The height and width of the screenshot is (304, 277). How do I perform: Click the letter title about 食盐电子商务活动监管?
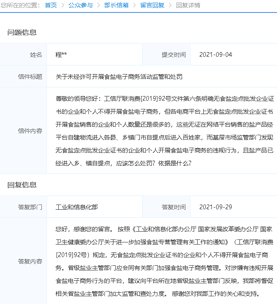point(119,77)
